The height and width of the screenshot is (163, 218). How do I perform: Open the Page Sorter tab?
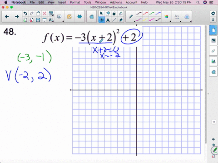pyautogui.click(x=213, y=30)
